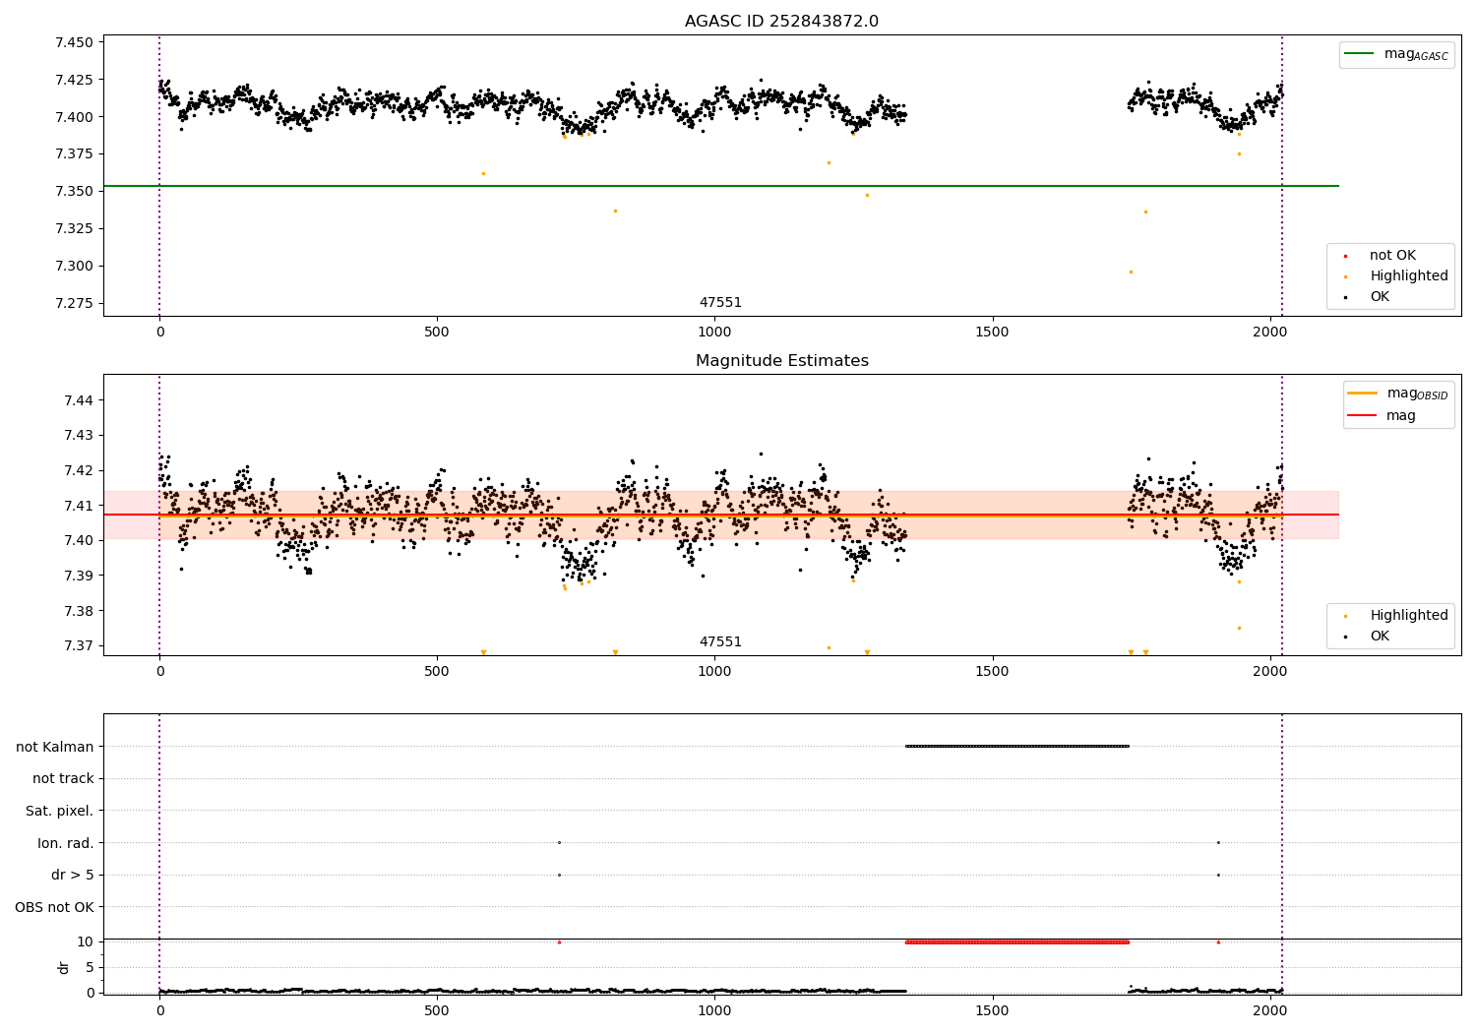This screenshot has height=1033, width=1476.
Task: Click the 1500 x-tick under the top plot
Action: tap(992, 333)
